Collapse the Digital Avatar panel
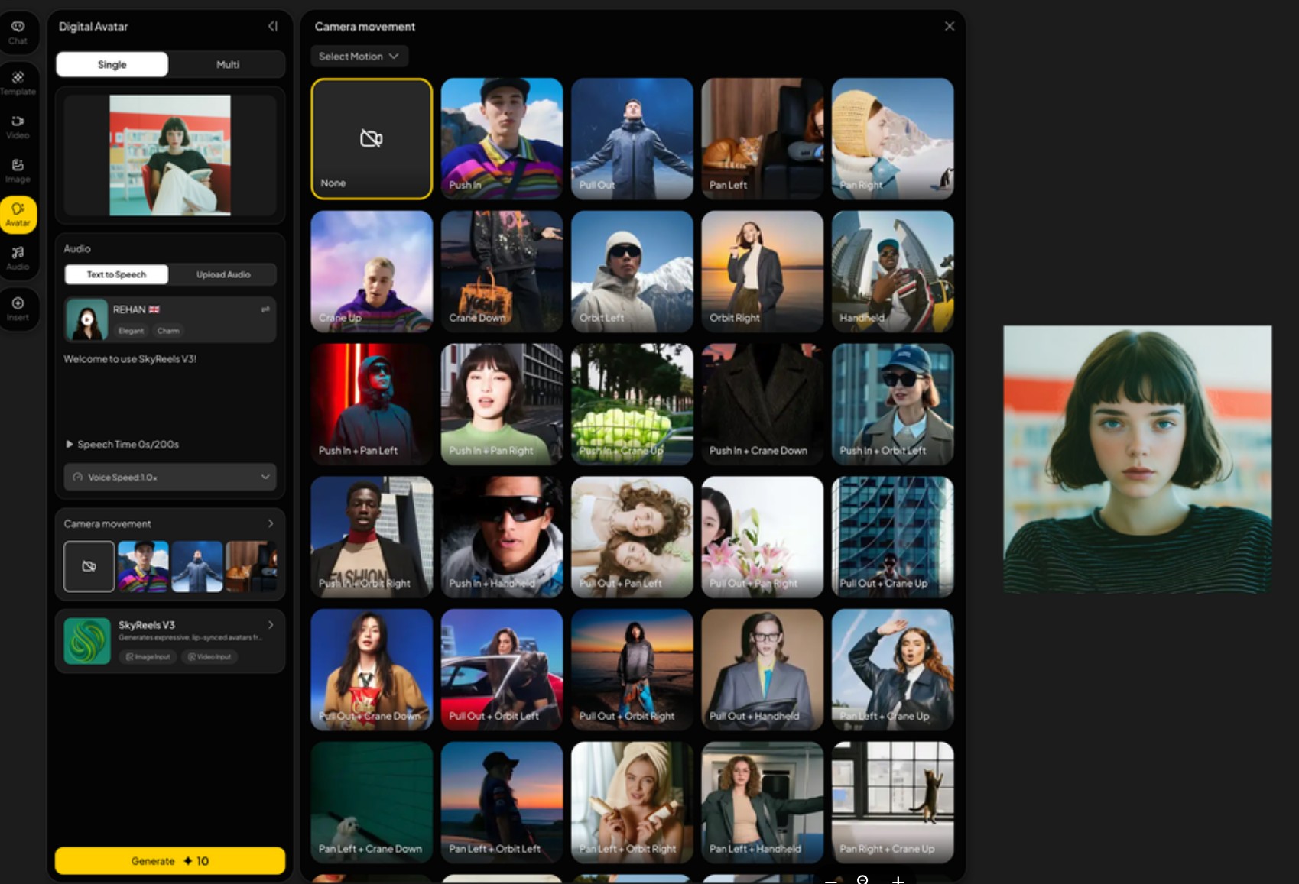The image size is (1299, 884). pyautogui.click(x=273, y=26)
